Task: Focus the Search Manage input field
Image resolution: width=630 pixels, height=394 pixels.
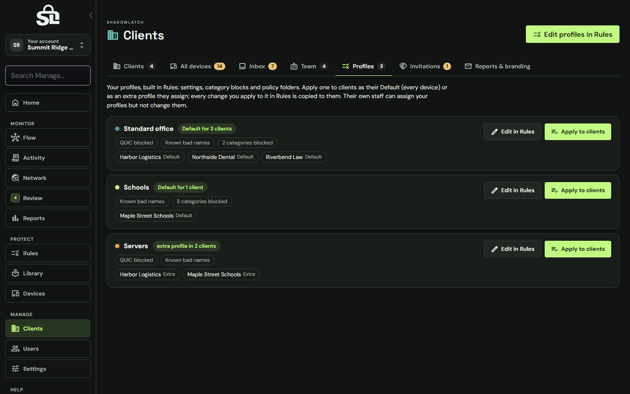Action: [x=48, y=76]
